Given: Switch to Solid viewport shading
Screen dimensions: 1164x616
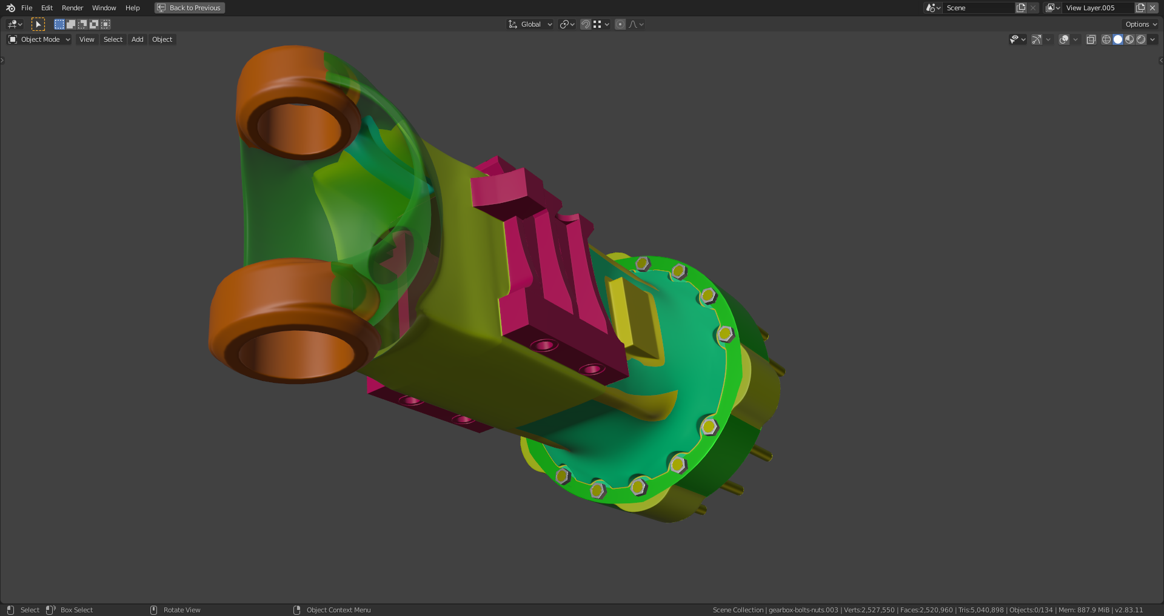Looking at the screenshot, I should pyautogui.click(x=1118, y=39).
